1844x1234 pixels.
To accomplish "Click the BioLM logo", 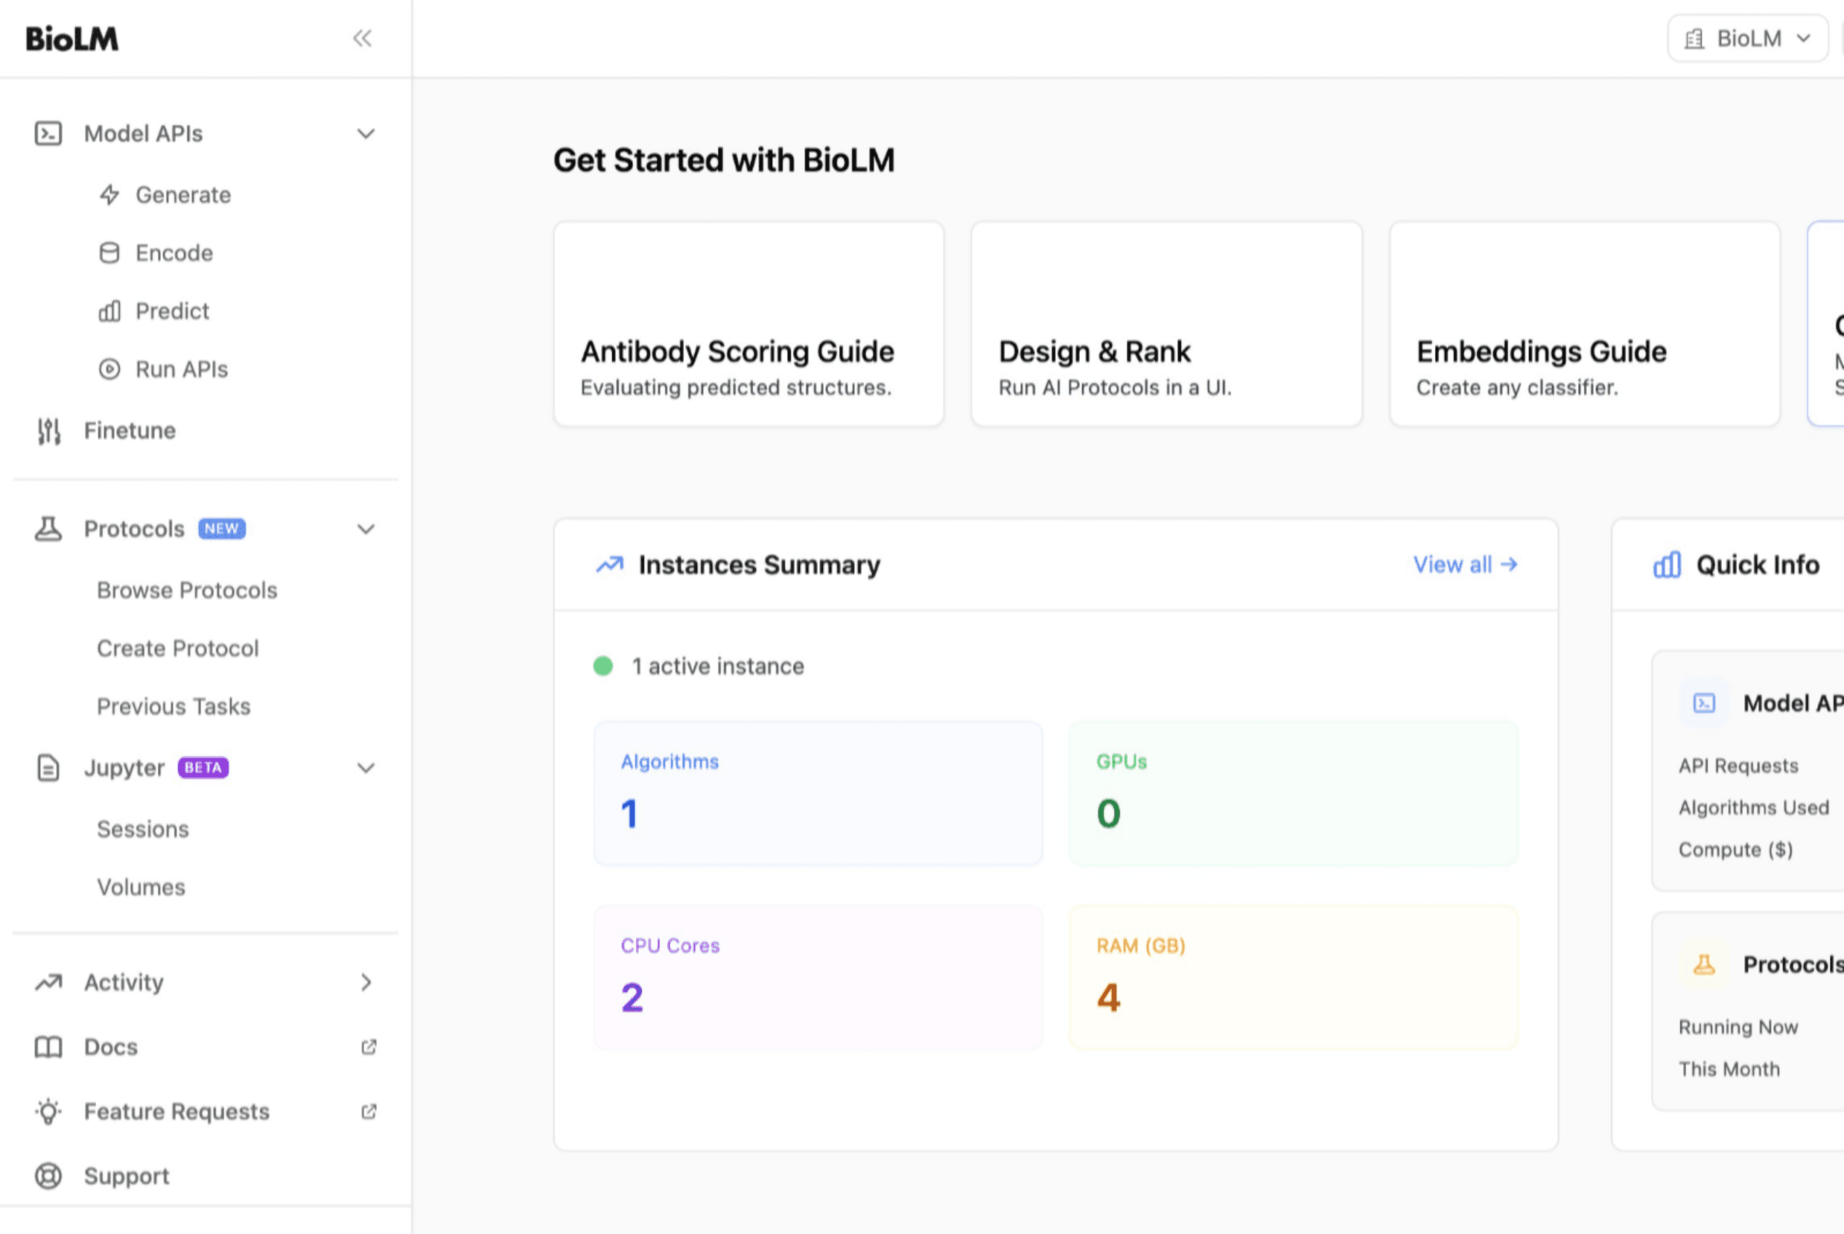I will [71, 39].
